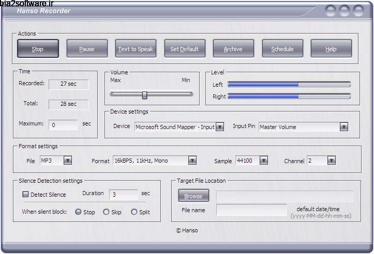Click the middle round title bar button
374x254 pixels.
pos(345,10)
